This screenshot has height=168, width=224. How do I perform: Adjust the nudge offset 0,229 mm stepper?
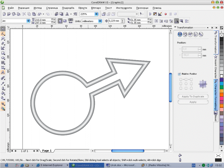123,21
